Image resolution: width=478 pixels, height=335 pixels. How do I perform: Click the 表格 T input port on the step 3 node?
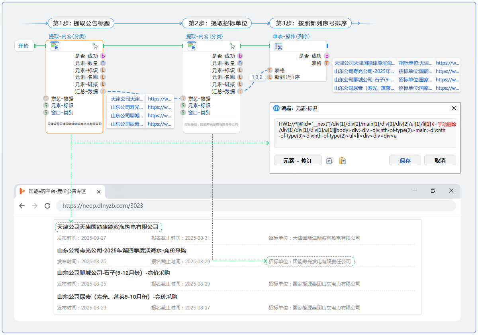click(x=270, y=70)
